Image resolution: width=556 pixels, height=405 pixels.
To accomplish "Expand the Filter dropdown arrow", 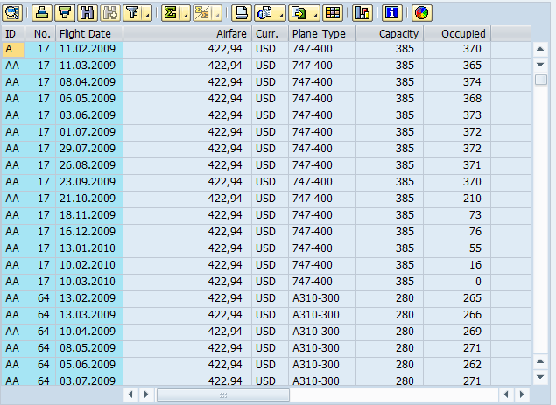I will coord(146,15).
